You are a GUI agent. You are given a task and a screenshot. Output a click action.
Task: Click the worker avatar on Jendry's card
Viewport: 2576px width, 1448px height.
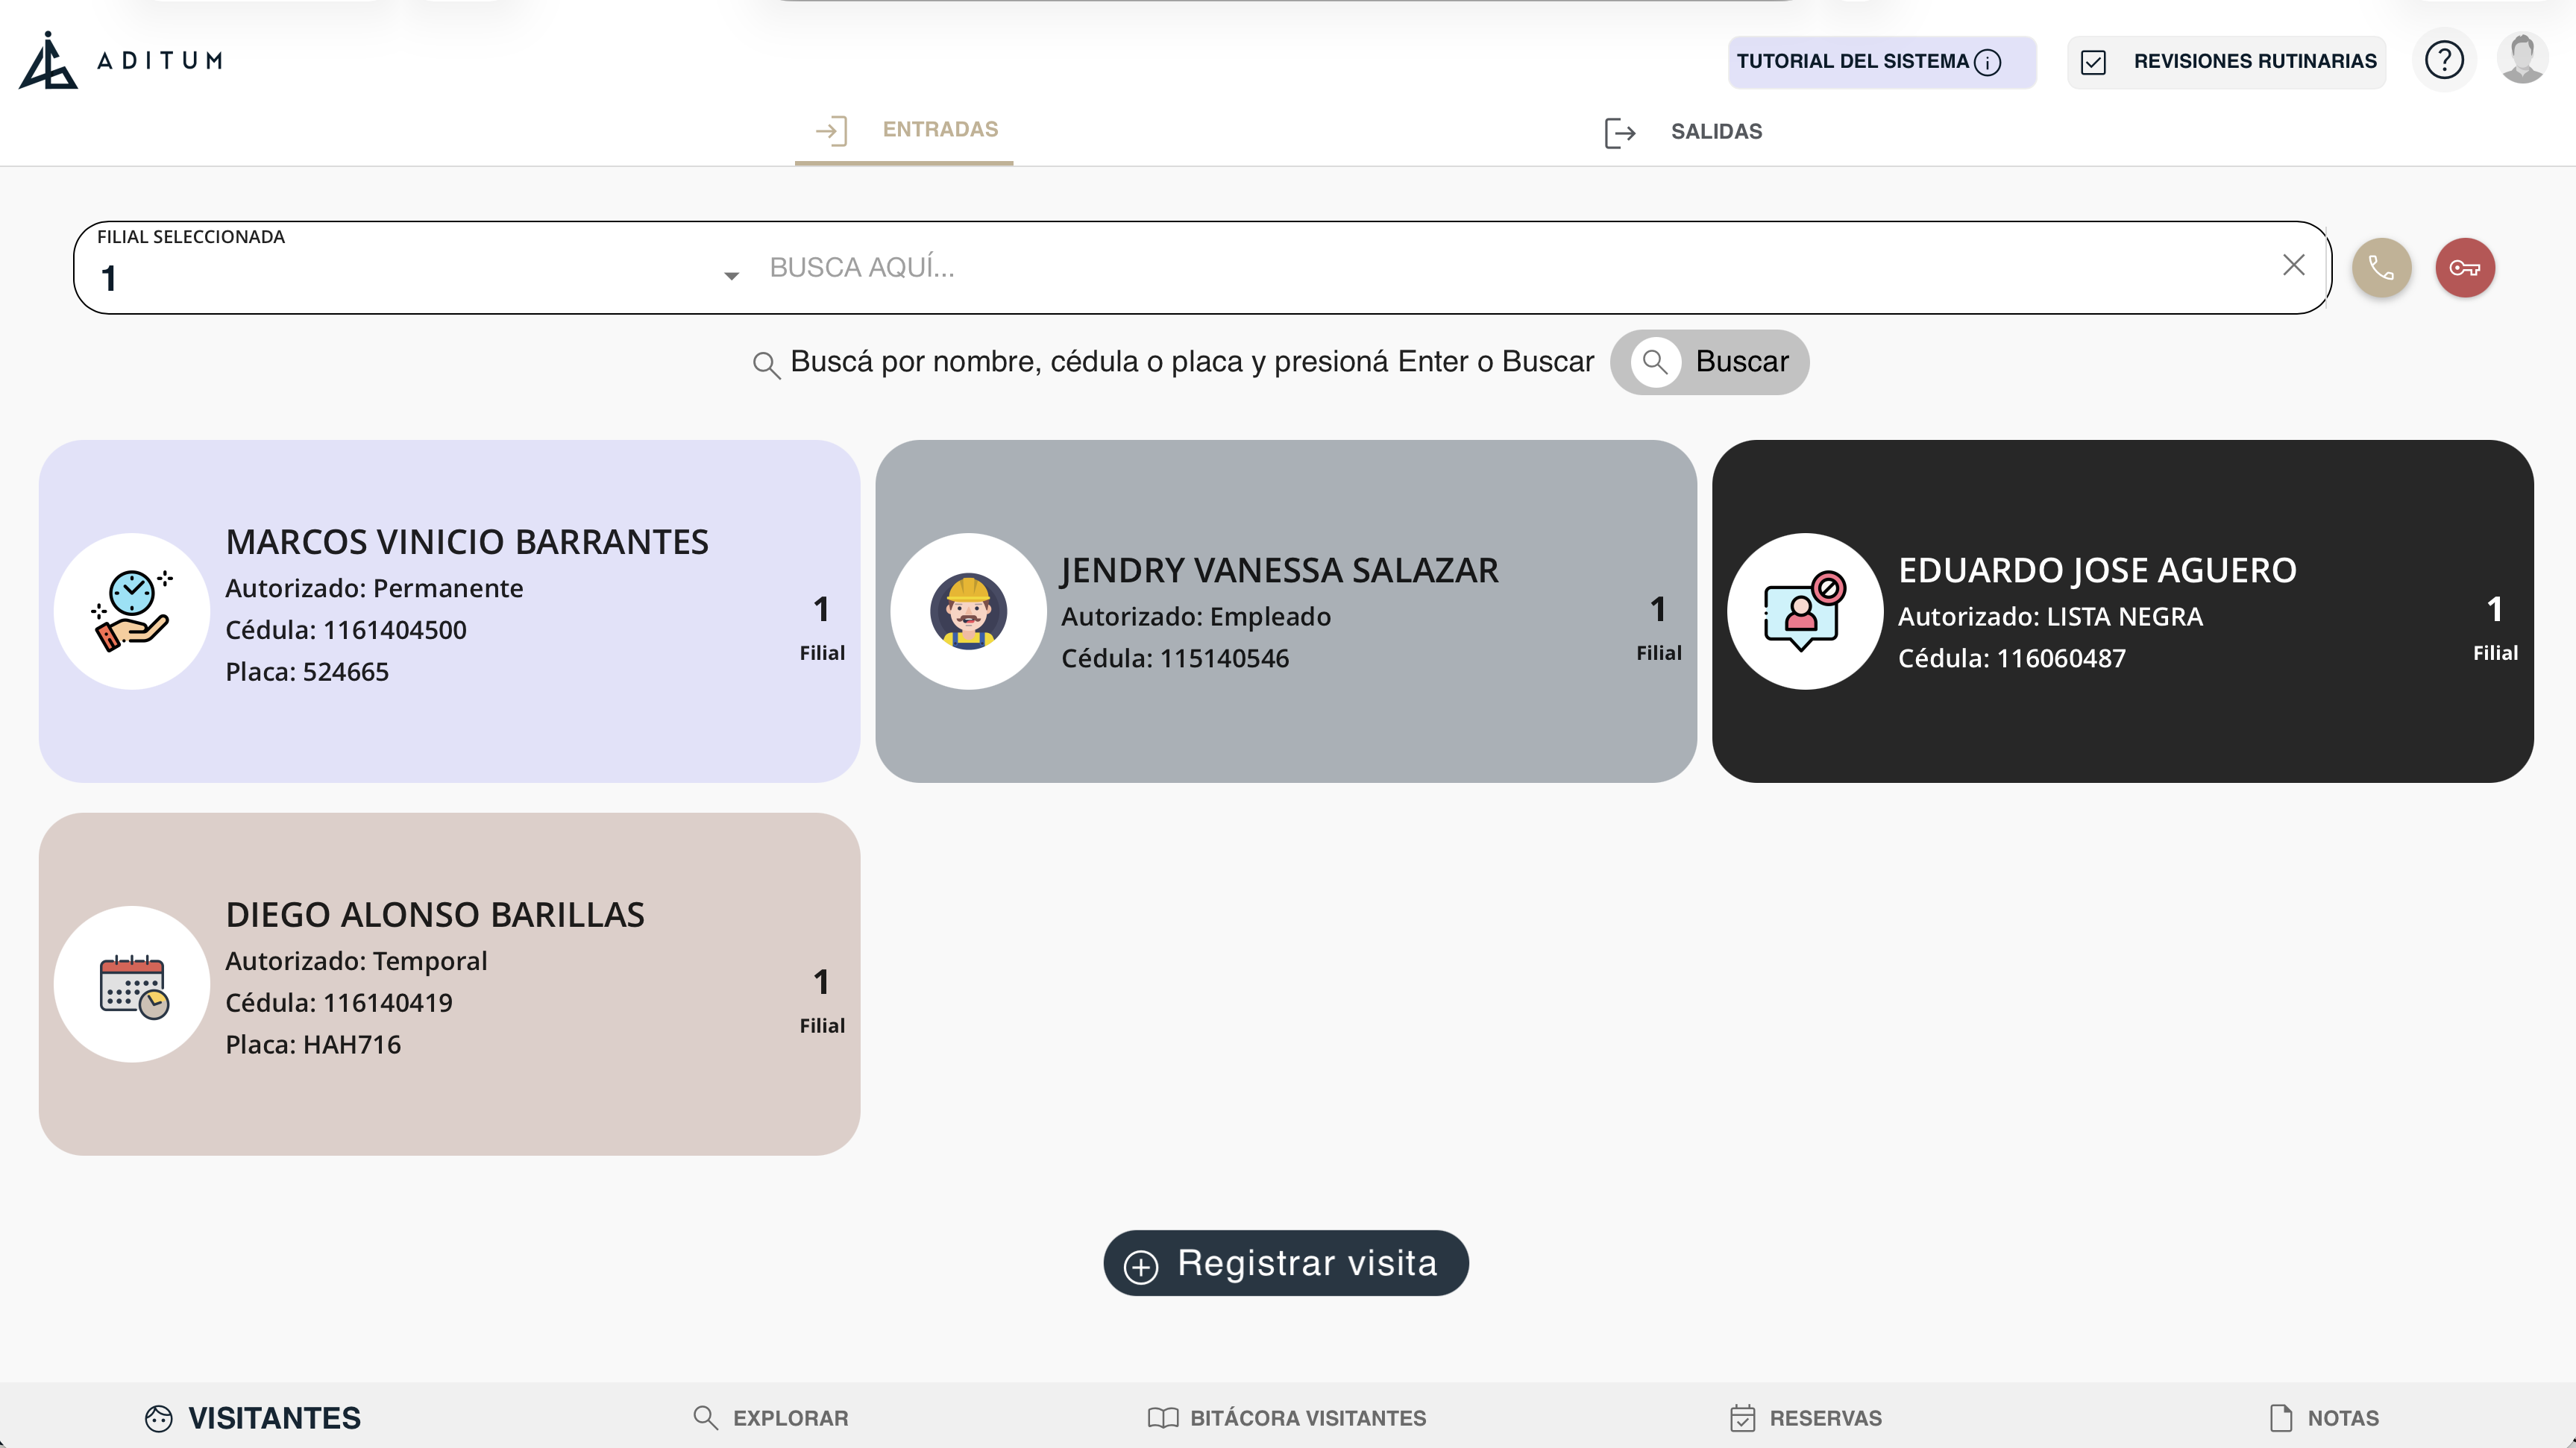[968, 611]
